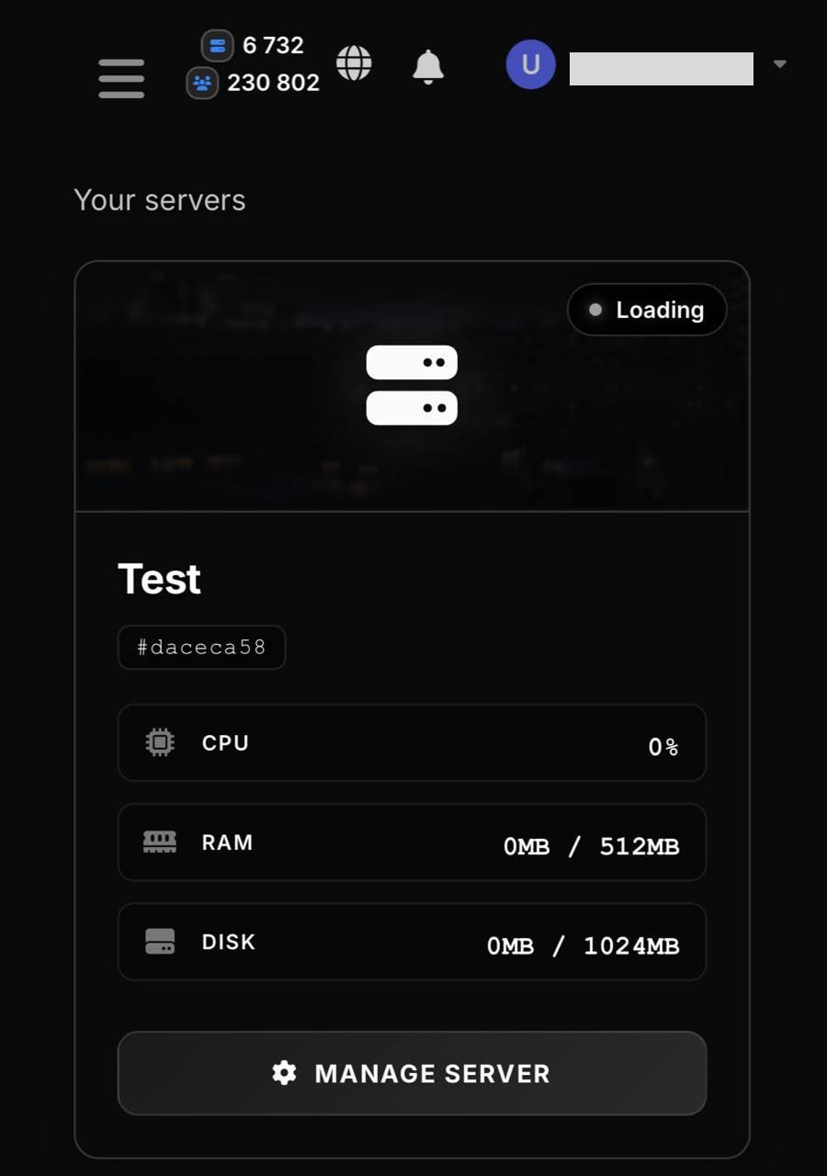Click the large server icon on banner
This screenshot has width=827, height=1176.
[x=412, y=385]
